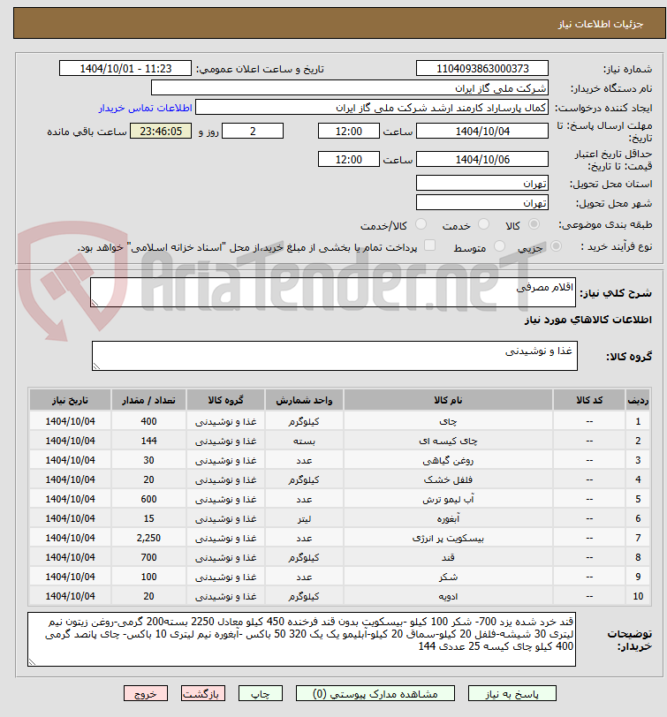Click the توضیحات خریدار text area
667x717 pixels.
tap(301, 639)
